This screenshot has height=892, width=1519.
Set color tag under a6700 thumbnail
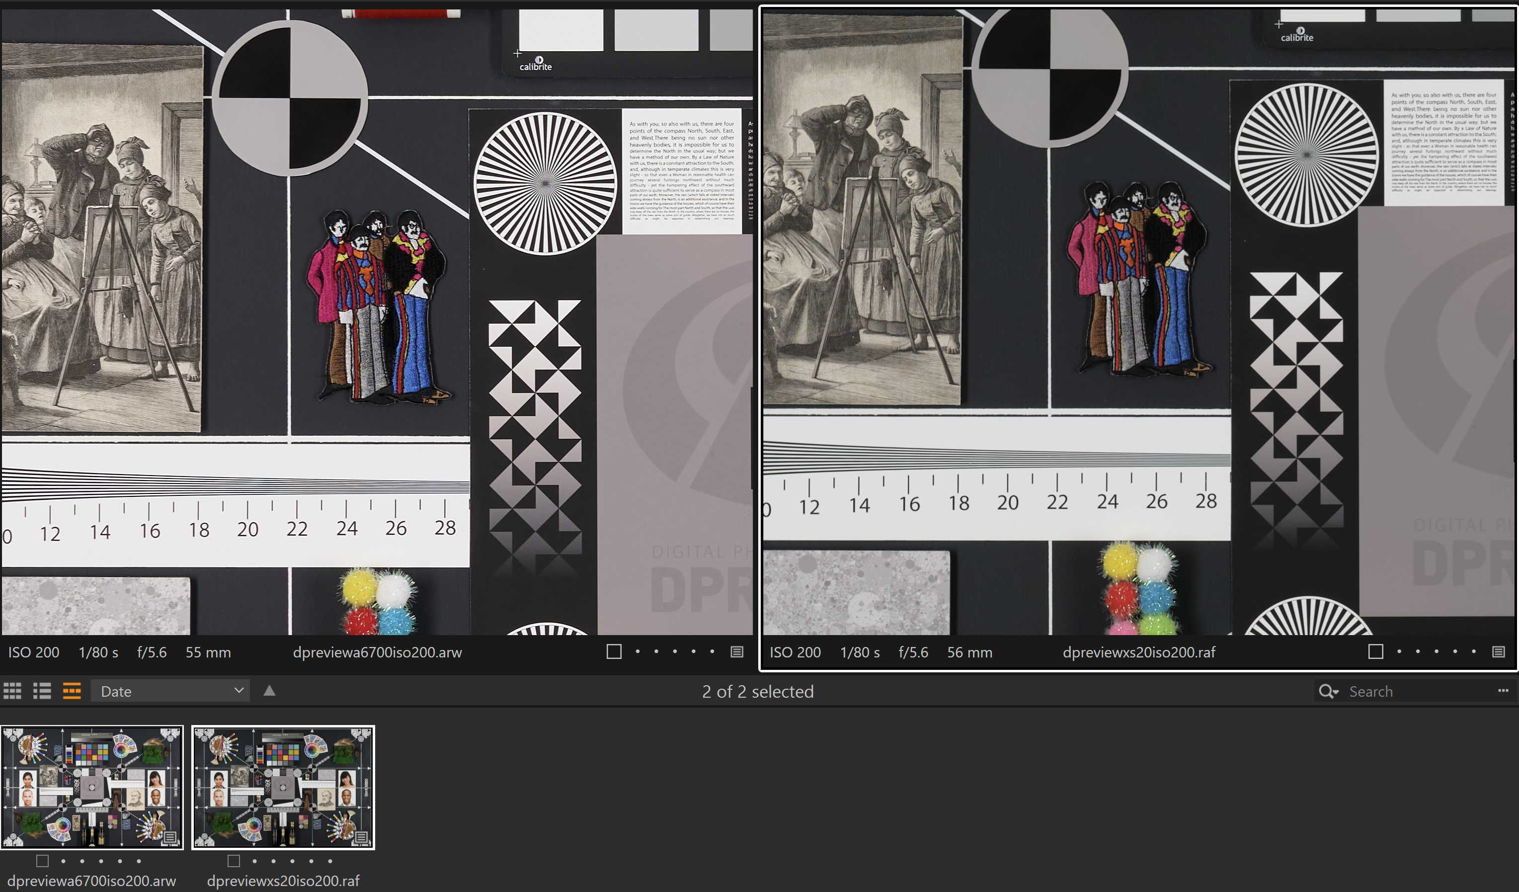click(x=42, y=861)
